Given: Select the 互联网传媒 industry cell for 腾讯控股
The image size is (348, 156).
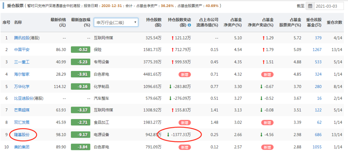Looking at the screenshot, I should pyautogui.click(x=103, y=38).
